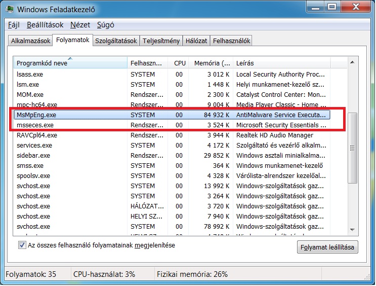Switch to the Felhasználók tab
The width and height of the screenshot is (376, 286).
coord(231,41)
